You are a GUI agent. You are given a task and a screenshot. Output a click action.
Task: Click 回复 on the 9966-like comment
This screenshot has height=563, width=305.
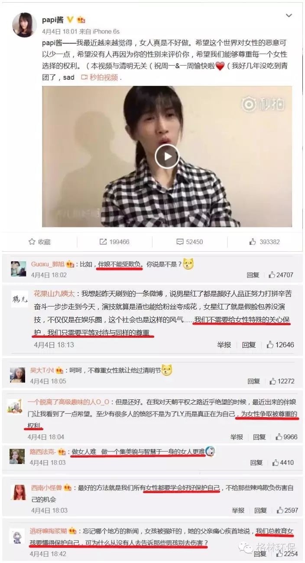(x=260, y=437)
